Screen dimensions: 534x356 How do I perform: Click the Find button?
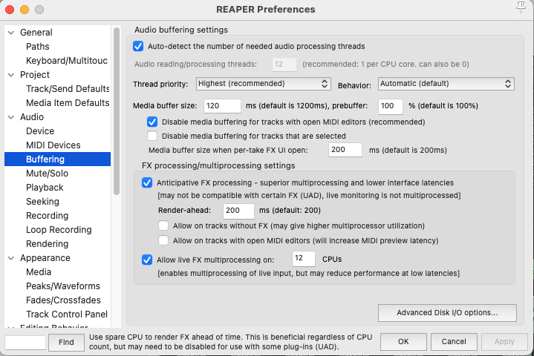point(66,342)
